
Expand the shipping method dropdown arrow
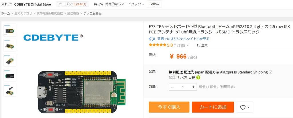[271, 72]
